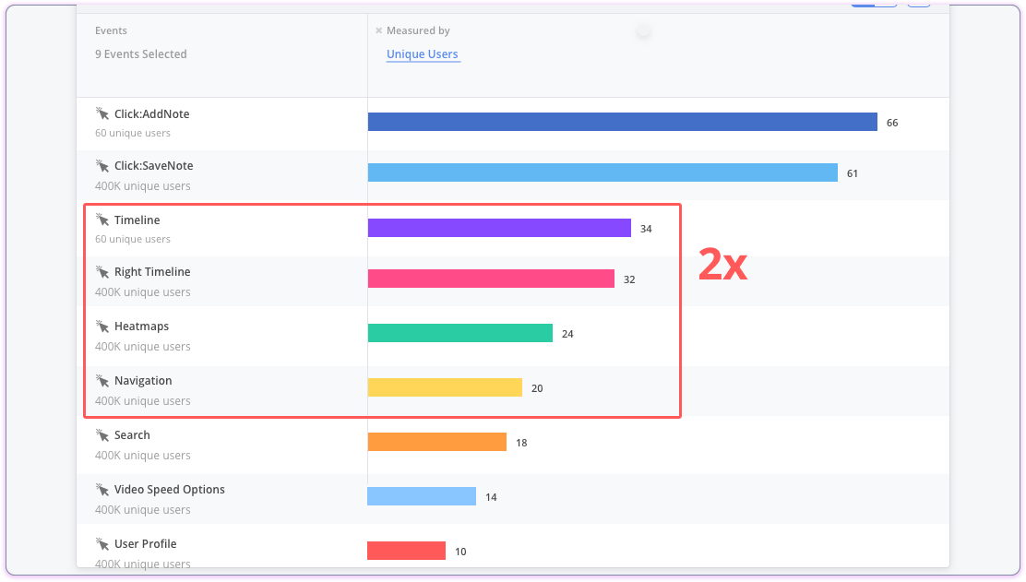Select the Navigation event label

[143, 381]
